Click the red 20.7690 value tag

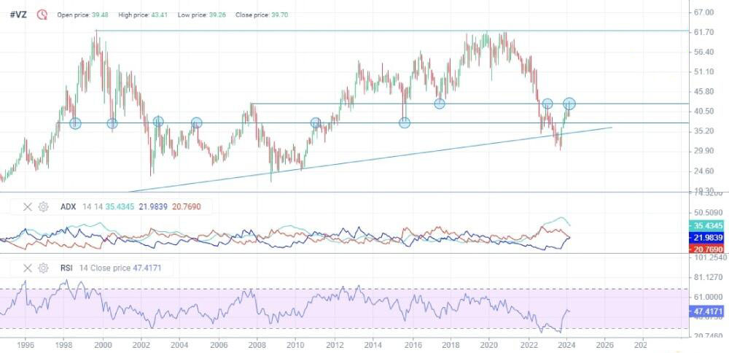(x=705, y=249)
